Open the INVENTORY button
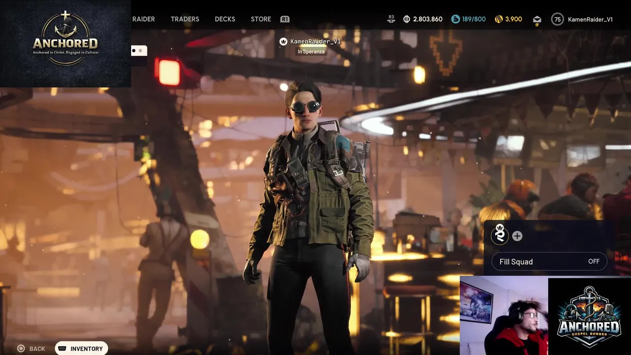 pyautogui.click(x=81, y=349)
